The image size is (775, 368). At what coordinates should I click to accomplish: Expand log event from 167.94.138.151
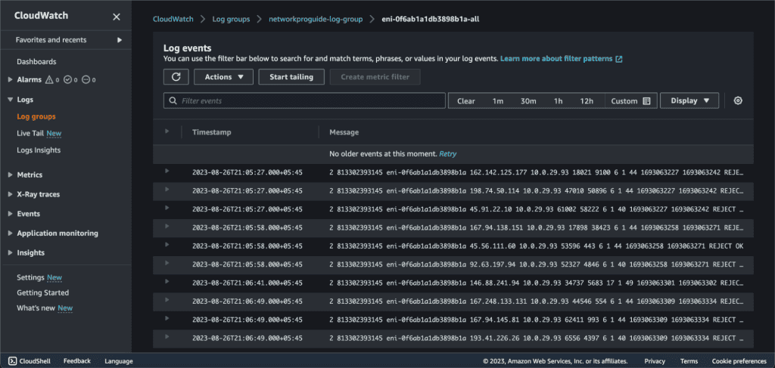[167, 226]
